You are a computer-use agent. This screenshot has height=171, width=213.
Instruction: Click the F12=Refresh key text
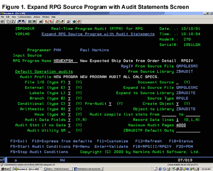(x=149, y=141)
